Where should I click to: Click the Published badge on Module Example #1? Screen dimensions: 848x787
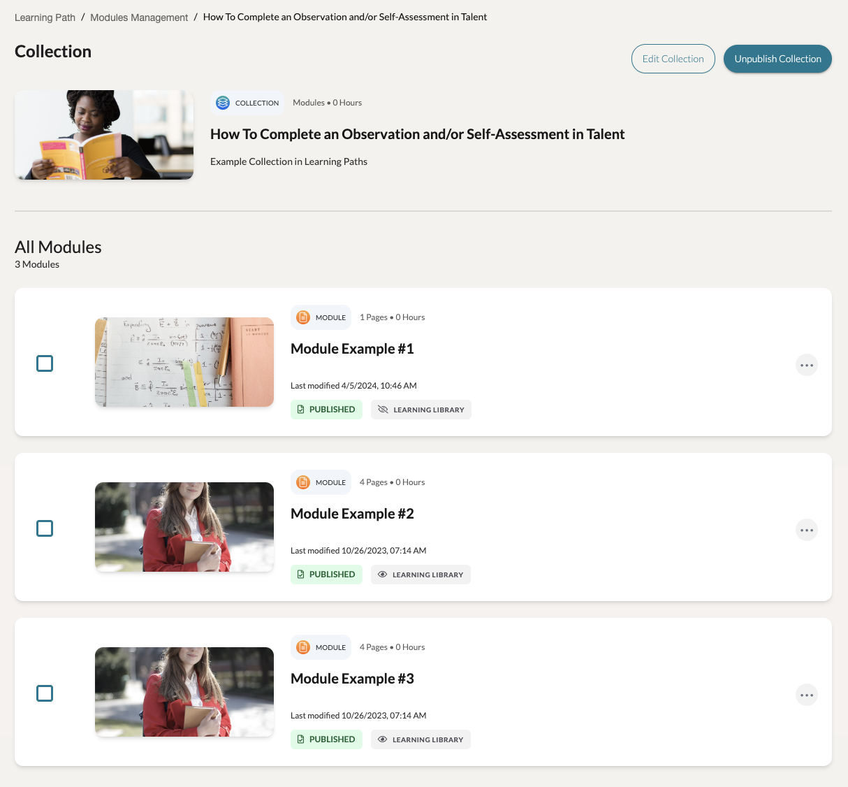click(326, 410)
